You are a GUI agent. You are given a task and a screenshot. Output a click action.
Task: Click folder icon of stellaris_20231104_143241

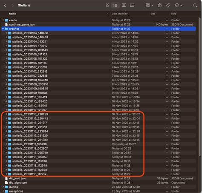(x=10, y=41)
